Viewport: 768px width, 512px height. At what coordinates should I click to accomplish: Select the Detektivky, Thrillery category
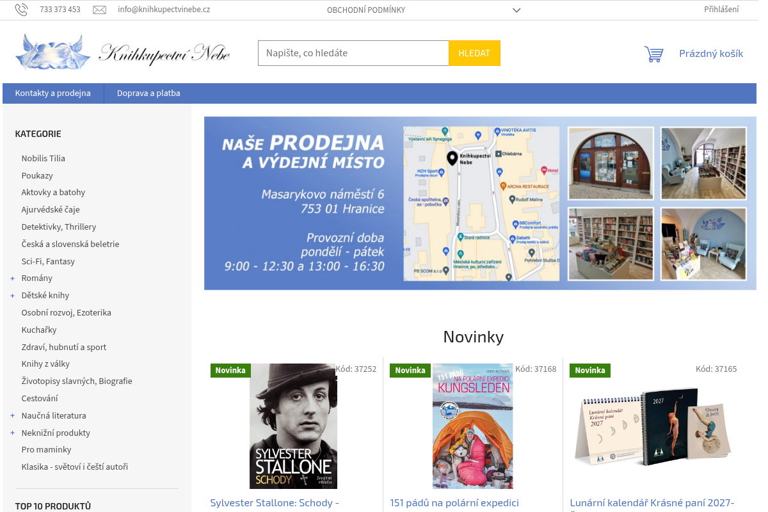click(x=59, y=227)
